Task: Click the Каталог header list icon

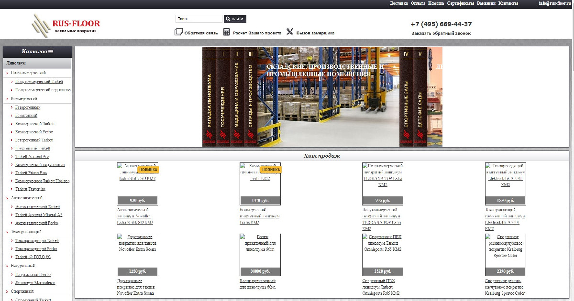Action: pos(51,51)
